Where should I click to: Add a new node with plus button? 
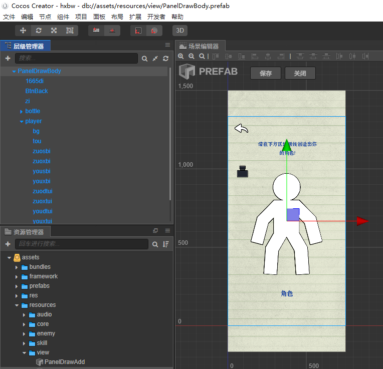(x=8, y=58)
